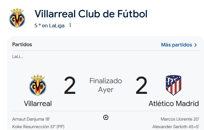Expand more matches with the chevron arrow
The image size is (204, 130).
tap(195, 45)
